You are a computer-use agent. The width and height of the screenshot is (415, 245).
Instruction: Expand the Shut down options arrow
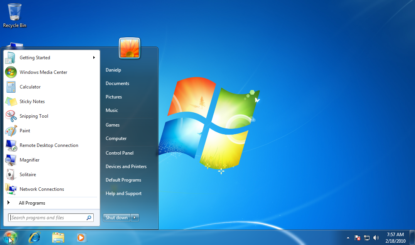pyautogui.click(x=135, y=217)
